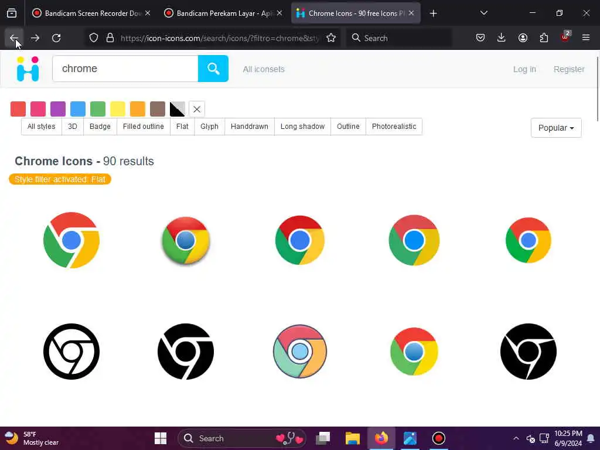Filter icons by 3D style
Image resolution: width=600 pixels, height=450 pixels.
[72, 127]
